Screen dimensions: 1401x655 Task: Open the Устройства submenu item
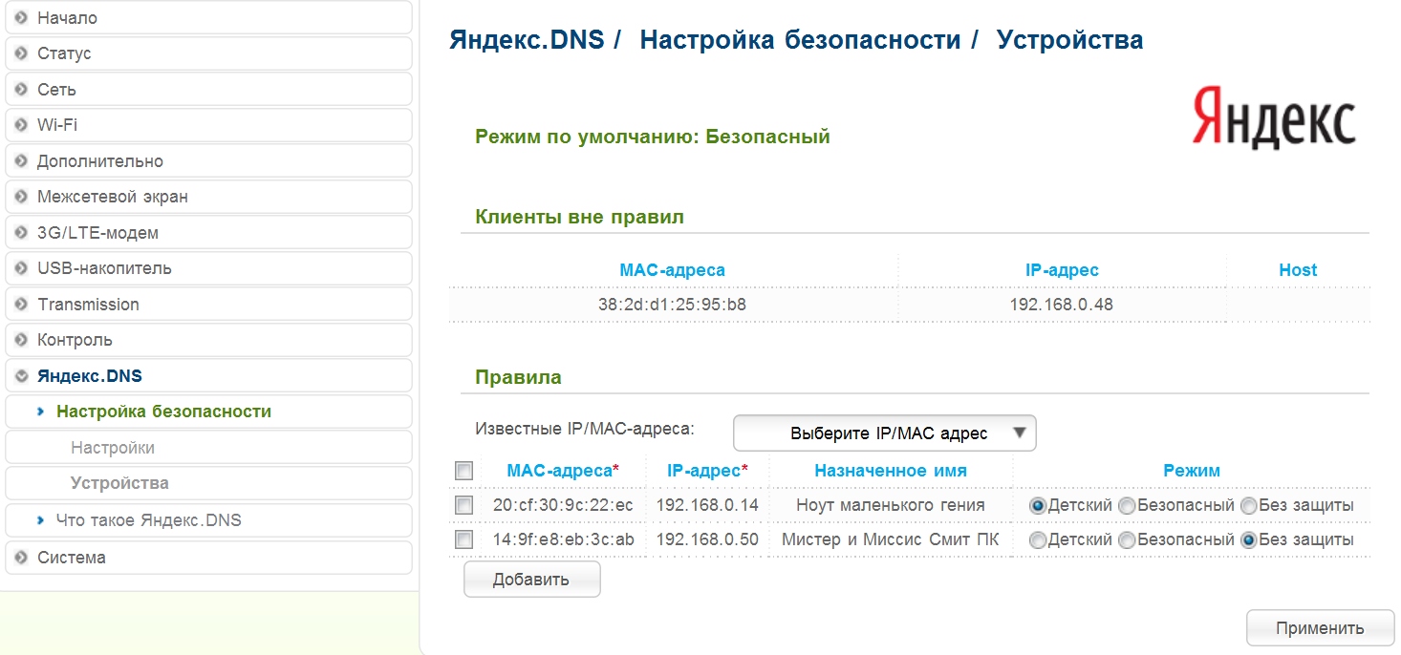119,483
